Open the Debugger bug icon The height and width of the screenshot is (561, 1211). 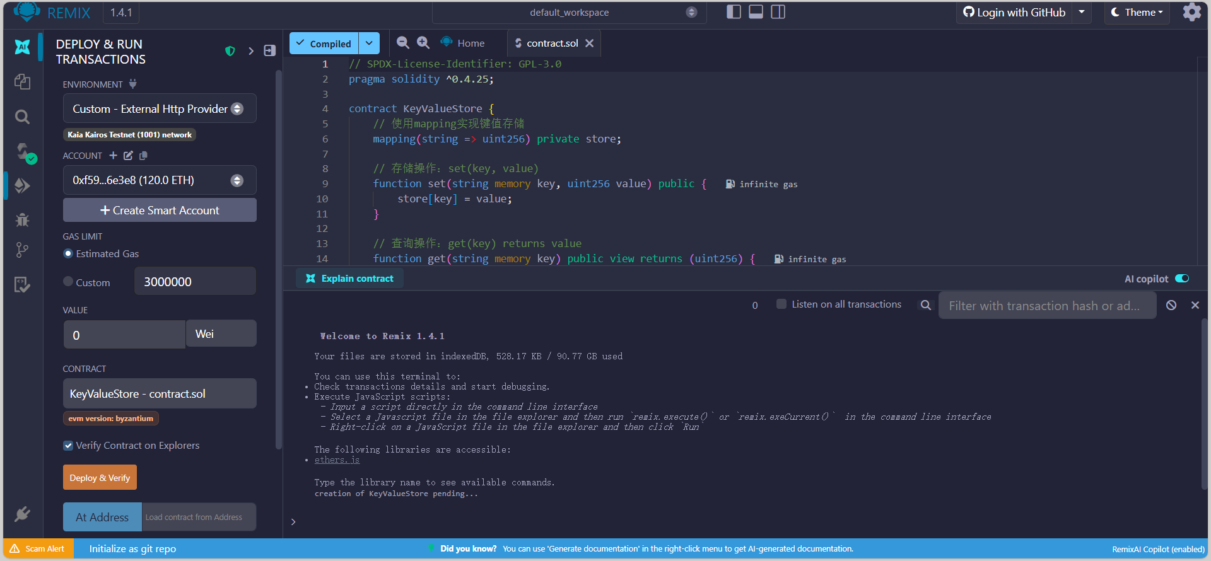pos(22,220)
